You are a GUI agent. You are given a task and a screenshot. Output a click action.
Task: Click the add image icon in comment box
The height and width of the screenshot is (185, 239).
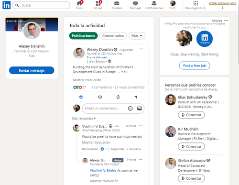[140, 109]
